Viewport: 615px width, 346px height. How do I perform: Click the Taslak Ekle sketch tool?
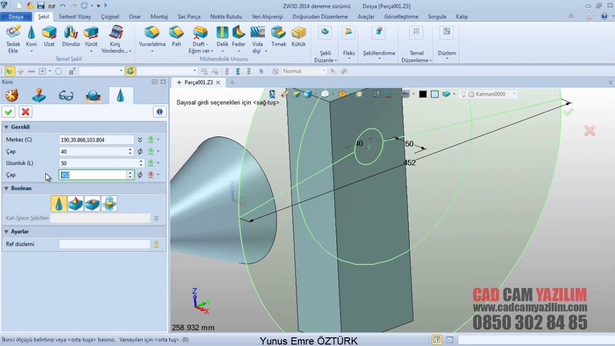point(13,39)
